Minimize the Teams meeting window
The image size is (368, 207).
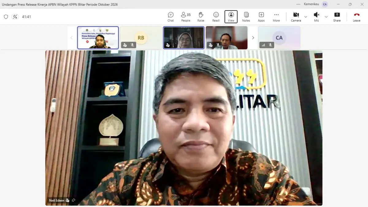(338, 4)
